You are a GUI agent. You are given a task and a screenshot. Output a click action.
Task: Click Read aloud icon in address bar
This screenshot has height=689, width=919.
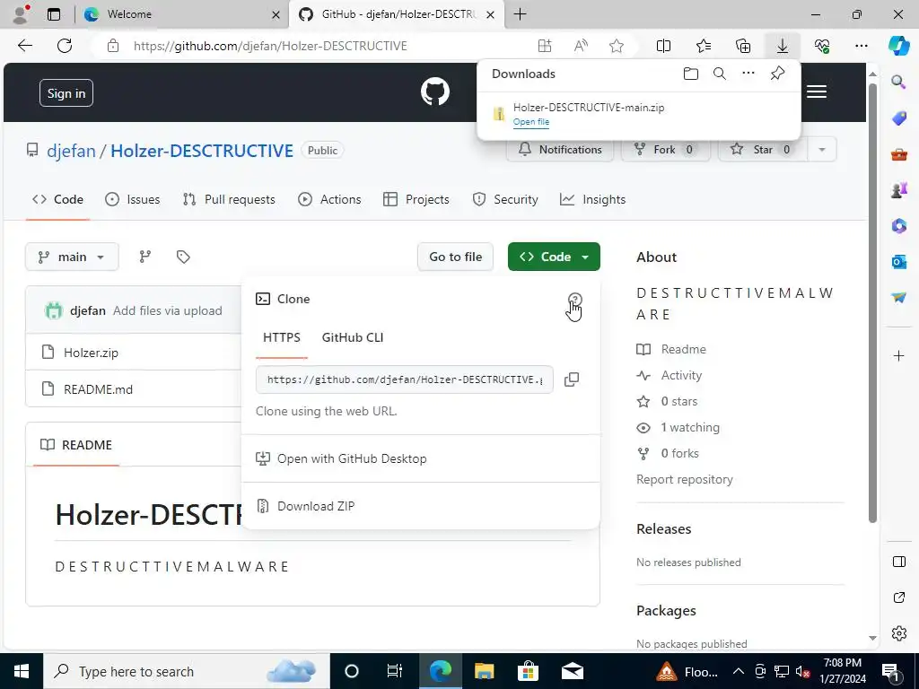tap(581, 46)
